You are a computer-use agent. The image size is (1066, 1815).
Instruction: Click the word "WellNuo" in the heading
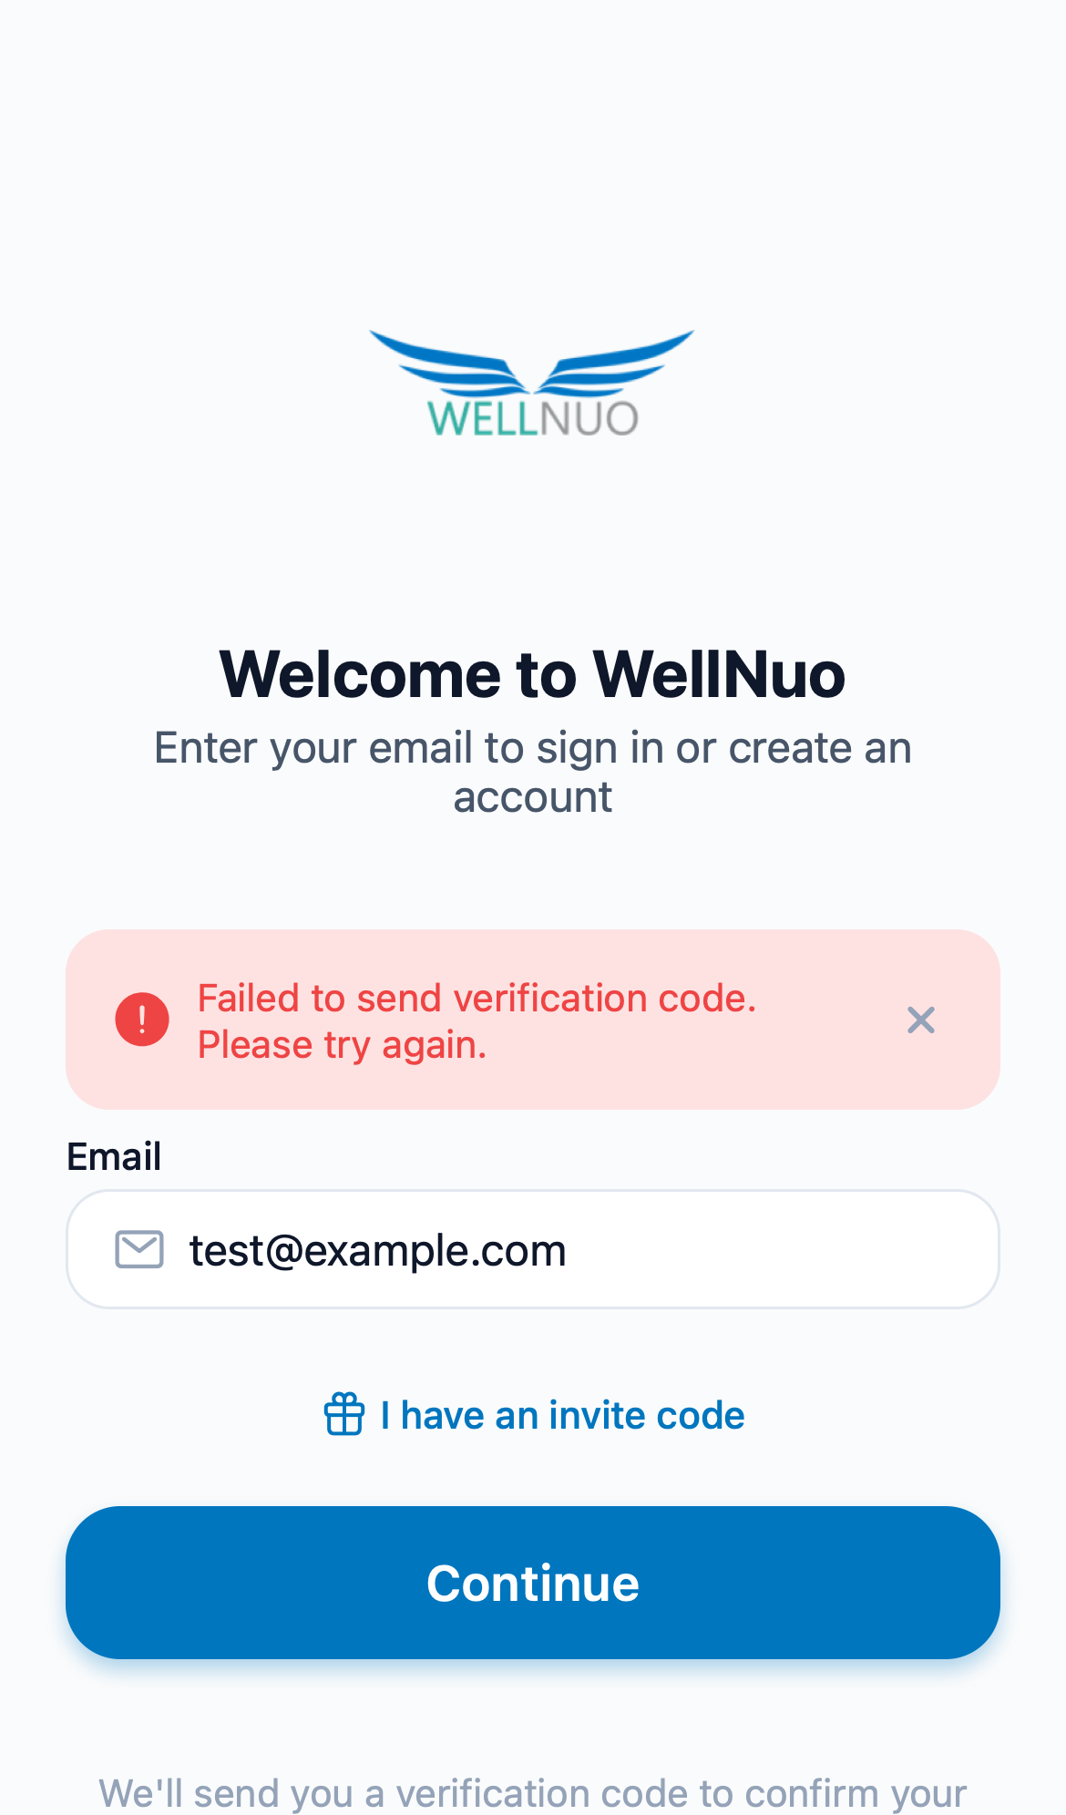(x=719, y=675)
